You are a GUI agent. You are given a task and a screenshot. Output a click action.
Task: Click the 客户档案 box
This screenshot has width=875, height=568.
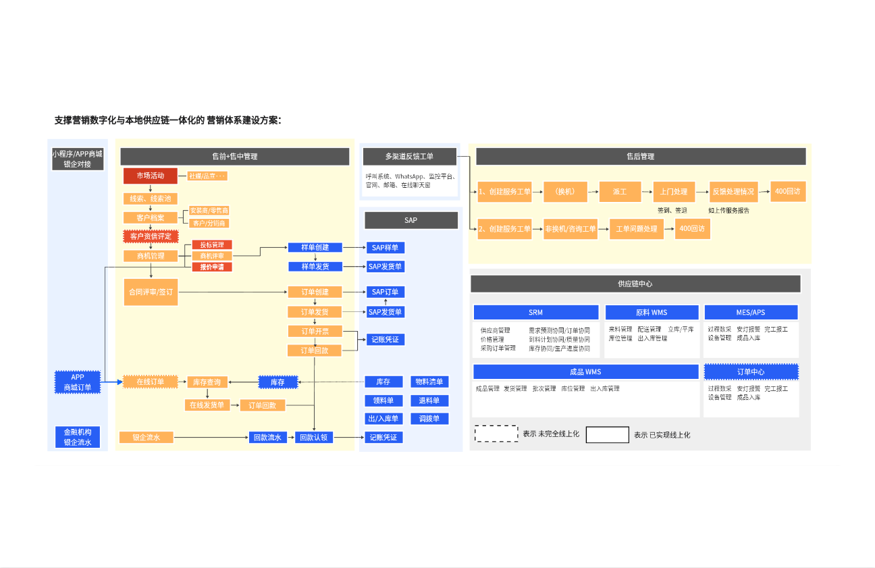pos(150,217)
